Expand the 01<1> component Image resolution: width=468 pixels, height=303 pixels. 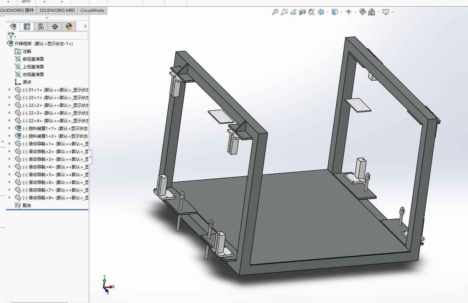(9, 90)
